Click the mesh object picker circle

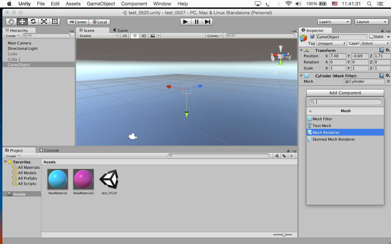tap(388, 81)
